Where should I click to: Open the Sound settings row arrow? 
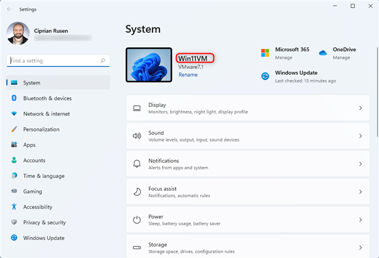[360, 136]
